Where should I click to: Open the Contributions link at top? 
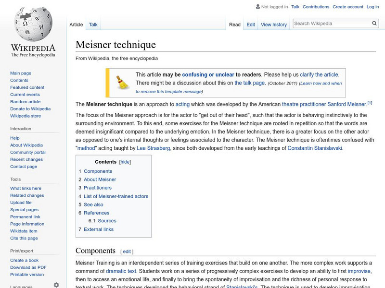[x=316, y=7]
